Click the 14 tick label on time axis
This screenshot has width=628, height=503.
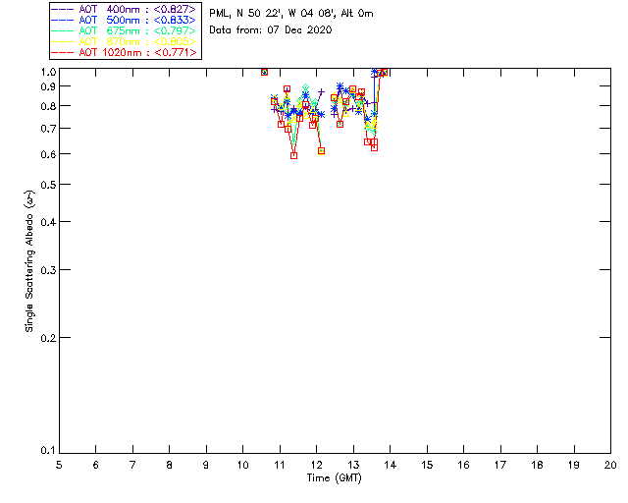391,465
